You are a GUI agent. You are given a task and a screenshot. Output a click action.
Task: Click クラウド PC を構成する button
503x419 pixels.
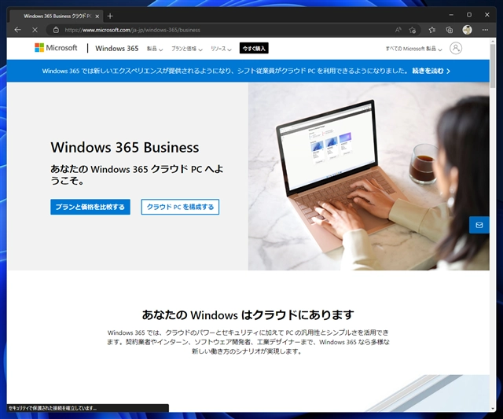point(180,207)
